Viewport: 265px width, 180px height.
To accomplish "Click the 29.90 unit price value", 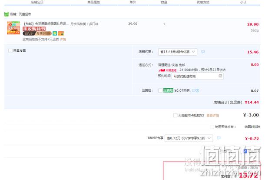I will pyautogui.click(x=132, y=24).
